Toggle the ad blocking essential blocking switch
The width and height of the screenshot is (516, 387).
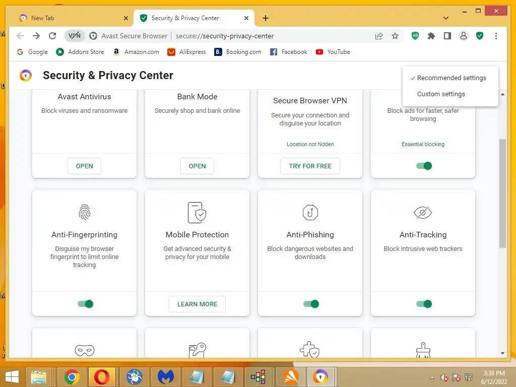[x=424, y=166]
